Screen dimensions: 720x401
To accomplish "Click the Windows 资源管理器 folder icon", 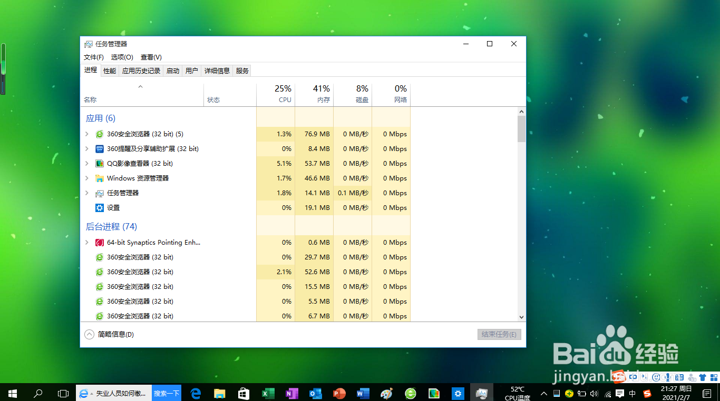I will click(100, 178).
